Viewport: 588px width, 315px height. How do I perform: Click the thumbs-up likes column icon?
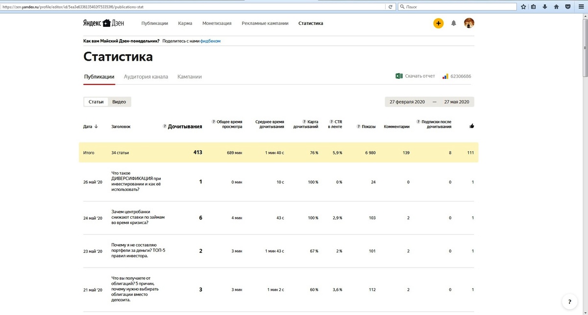(472, 126)
